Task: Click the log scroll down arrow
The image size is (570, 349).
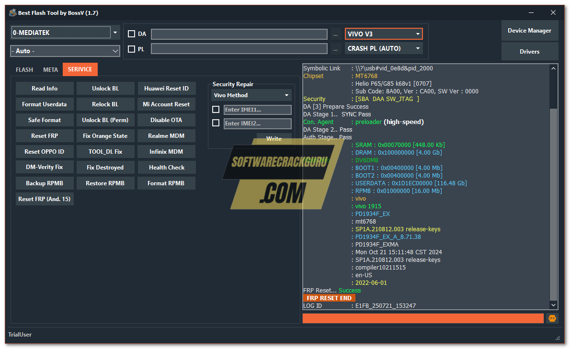Action: (x=553, y=305)
